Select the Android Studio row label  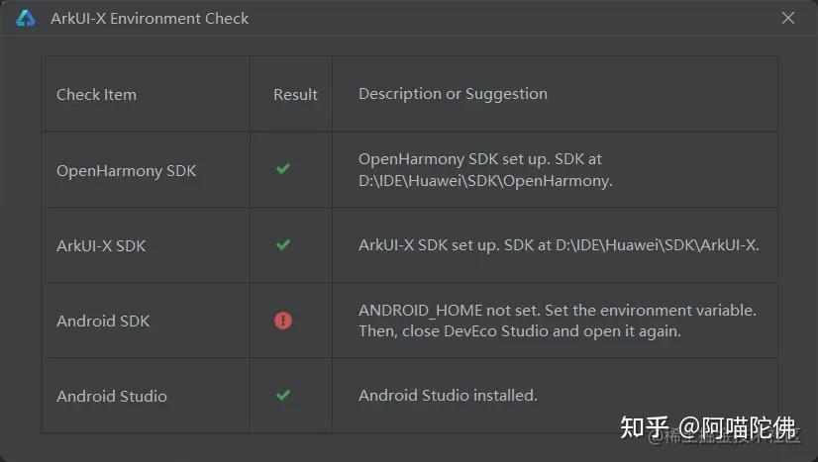[x=112, y=396]
